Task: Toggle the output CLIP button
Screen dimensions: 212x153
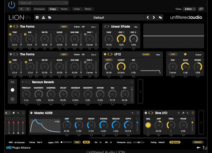Action: [x=173, y=54]
